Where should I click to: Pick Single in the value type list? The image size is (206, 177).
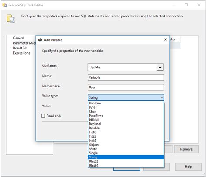126,153
